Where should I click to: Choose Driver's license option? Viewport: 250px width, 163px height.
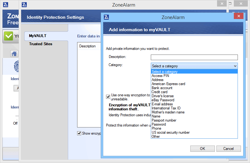pos(194,96)
